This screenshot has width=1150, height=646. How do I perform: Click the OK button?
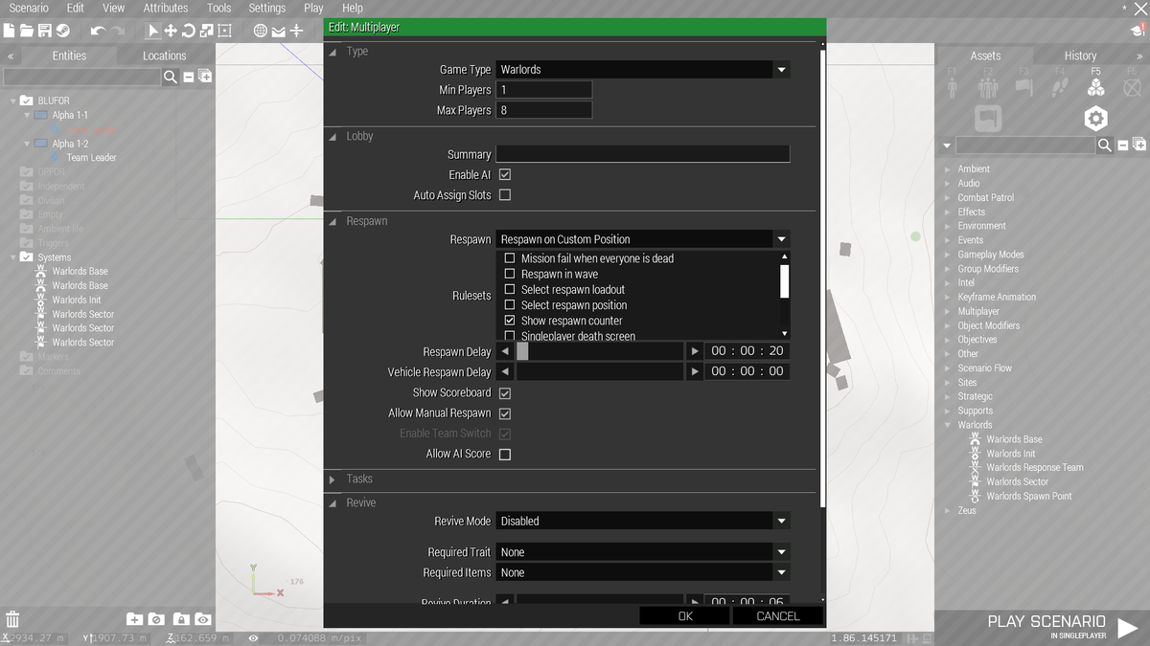683,615
